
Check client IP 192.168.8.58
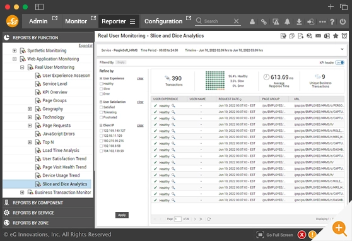click(x=101, y=146)
